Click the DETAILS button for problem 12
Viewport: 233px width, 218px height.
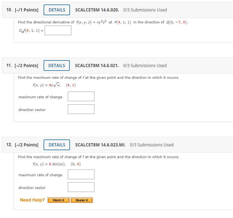(x=57, y=145)
